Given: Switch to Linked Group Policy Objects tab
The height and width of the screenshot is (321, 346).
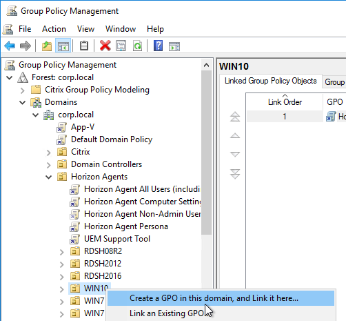Looking at the screenshot, I should (271, 81).
